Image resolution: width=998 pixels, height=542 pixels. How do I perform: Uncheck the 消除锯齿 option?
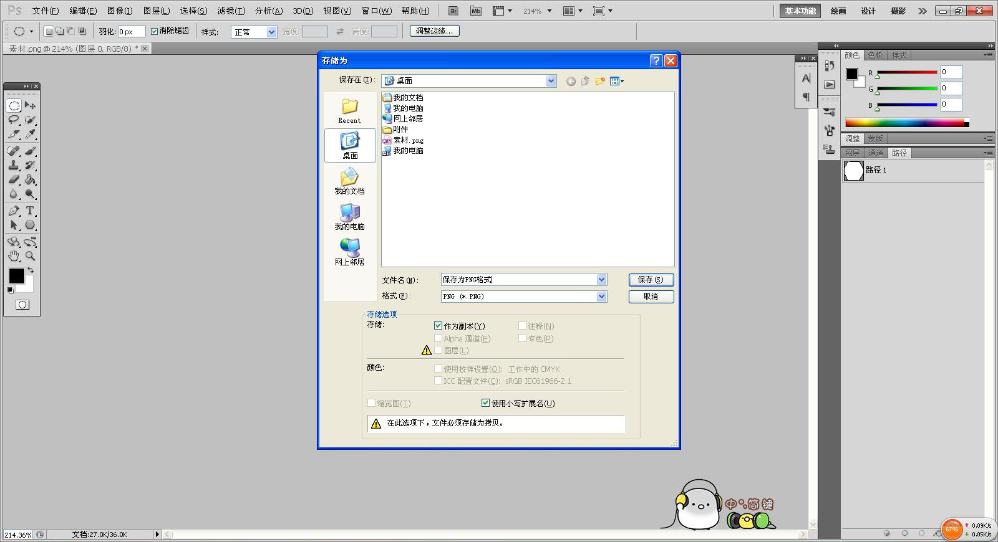click(x=155, y=31)
